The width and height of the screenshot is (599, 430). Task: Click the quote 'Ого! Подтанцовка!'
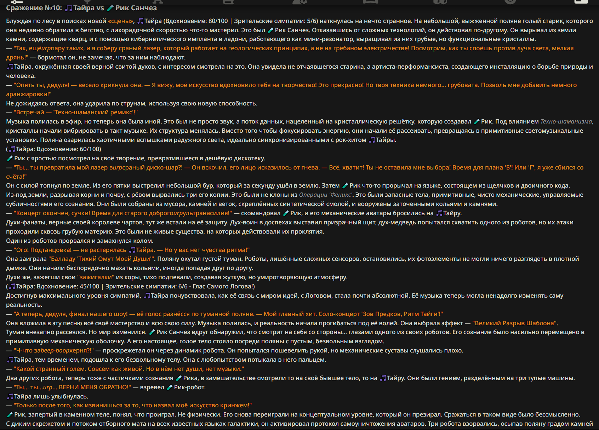tap(44, 250)
